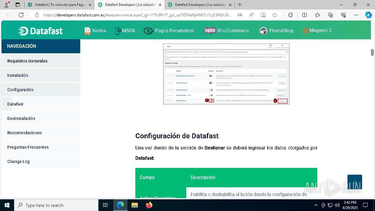Open Edge settings and more menu
The height and width of the screenshot is (211, 375).
pyautogui.click(x=356, y=15)
